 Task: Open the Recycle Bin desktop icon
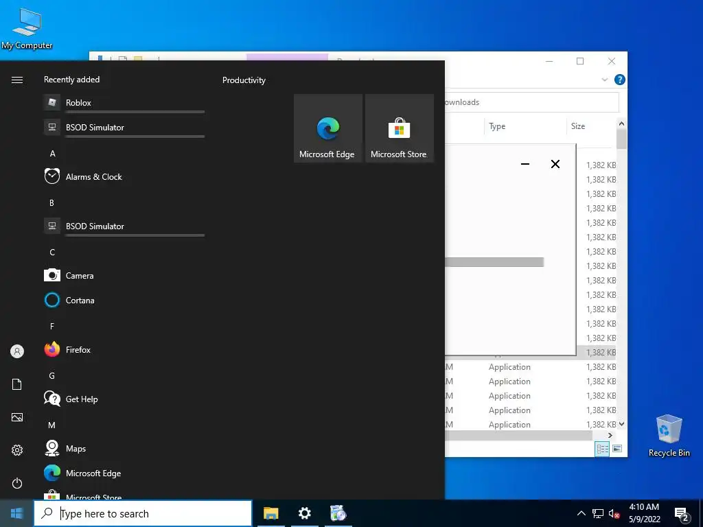tap(669, 436)
